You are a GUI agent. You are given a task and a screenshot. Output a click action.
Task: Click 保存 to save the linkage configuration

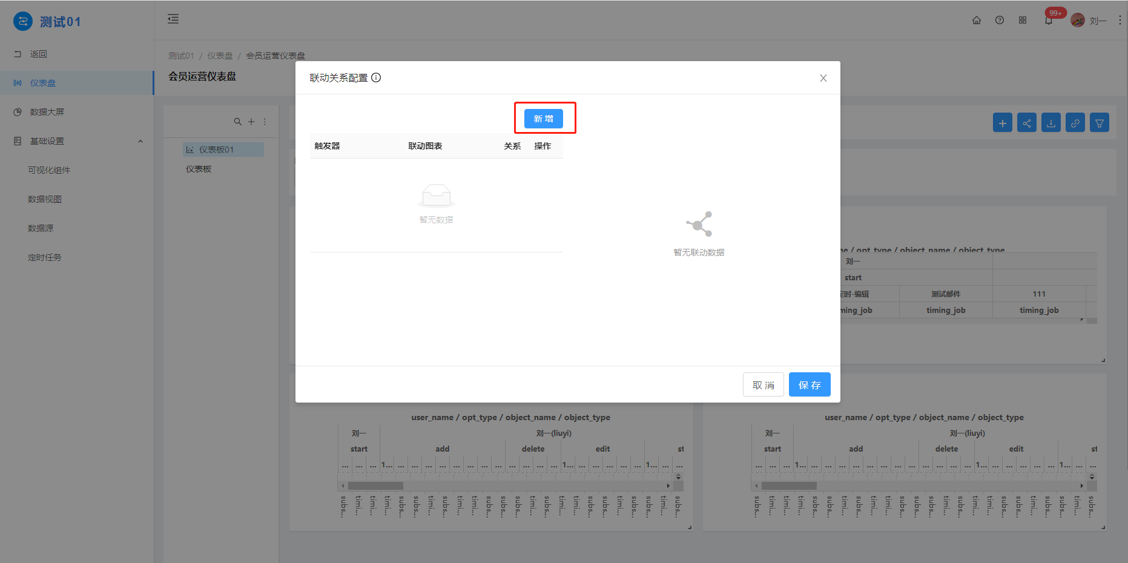point(810,384)
